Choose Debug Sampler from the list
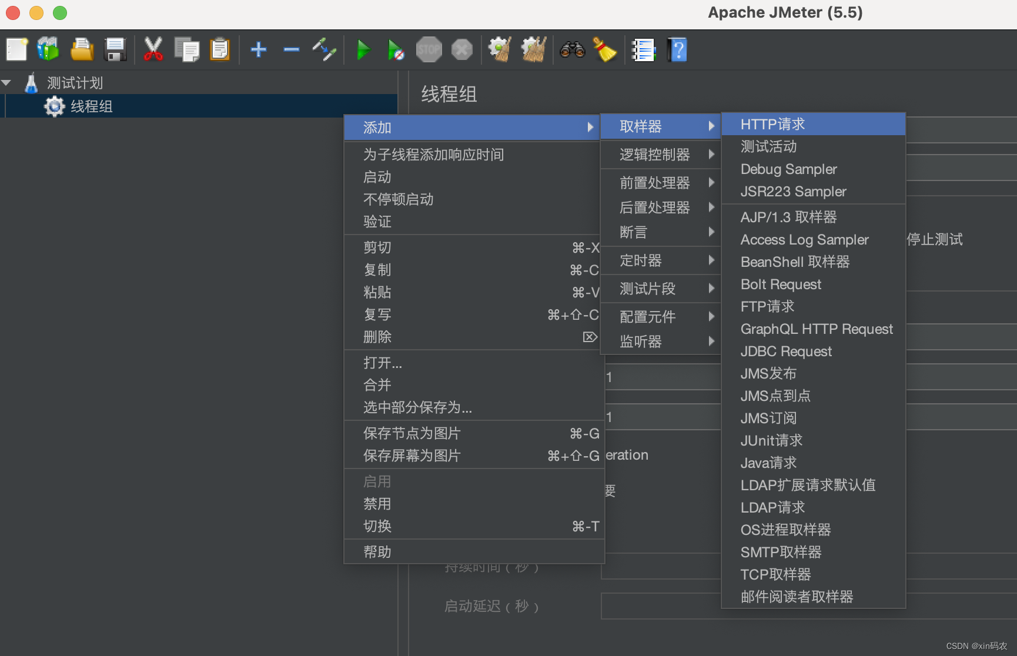Image resolution: width=1017 pixels, height=656 pixels. 788,169
